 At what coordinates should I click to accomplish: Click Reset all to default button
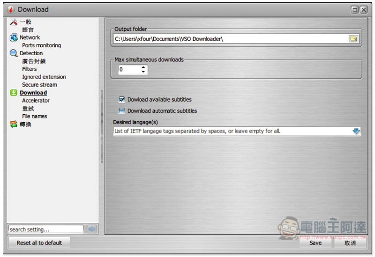pos(39,243)
